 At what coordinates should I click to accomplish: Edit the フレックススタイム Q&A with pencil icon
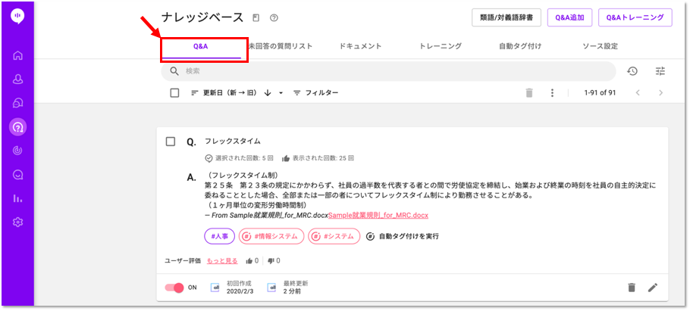pos(653,288)
